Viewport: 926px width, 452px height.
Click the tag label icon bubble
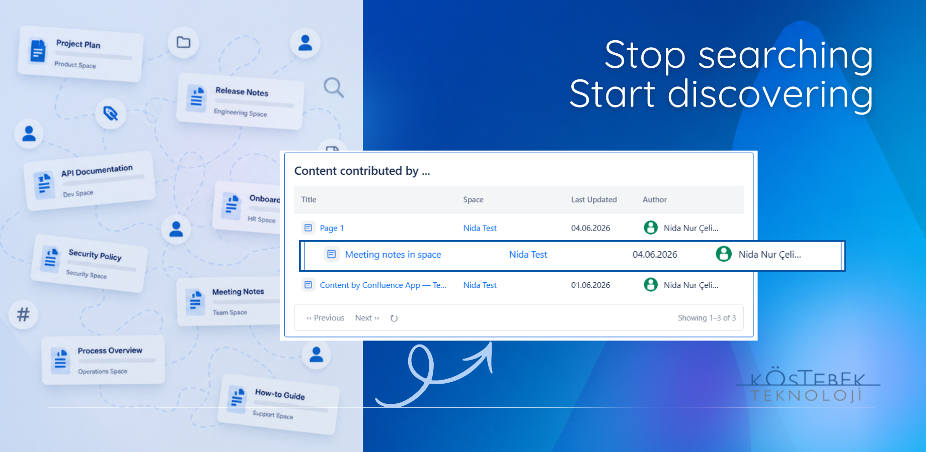tap(111, 114)
